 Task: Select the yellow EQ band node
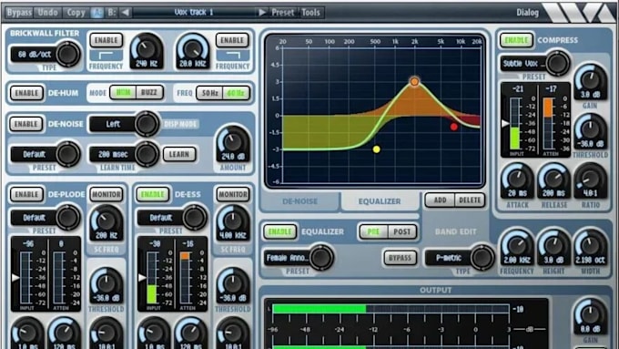(376, 149)
